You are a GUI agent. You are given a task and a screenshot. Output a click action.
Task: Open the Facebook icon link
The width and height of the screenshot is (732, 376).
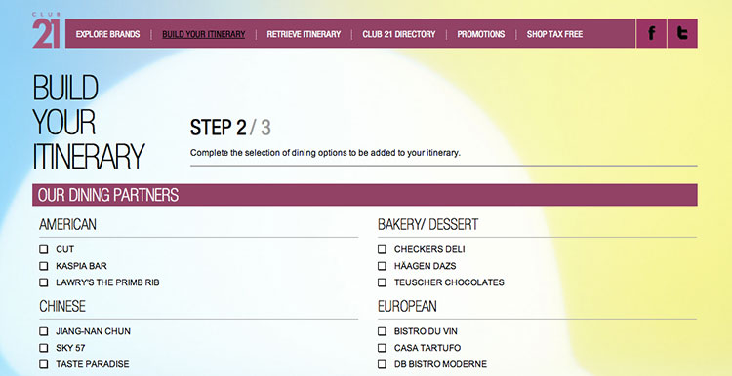pos(651,33)
